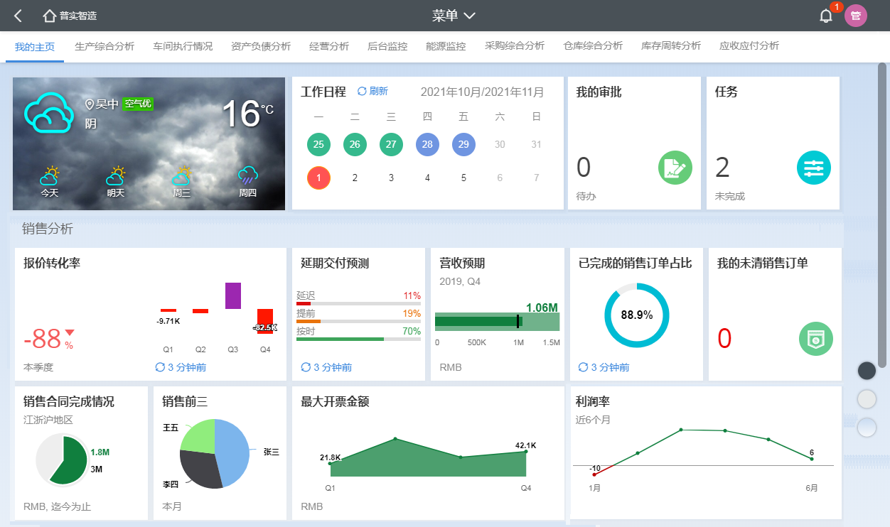Screen dimensions: 890x527
Task: Select date 28 in the calendar
Action: click(427, 144)
